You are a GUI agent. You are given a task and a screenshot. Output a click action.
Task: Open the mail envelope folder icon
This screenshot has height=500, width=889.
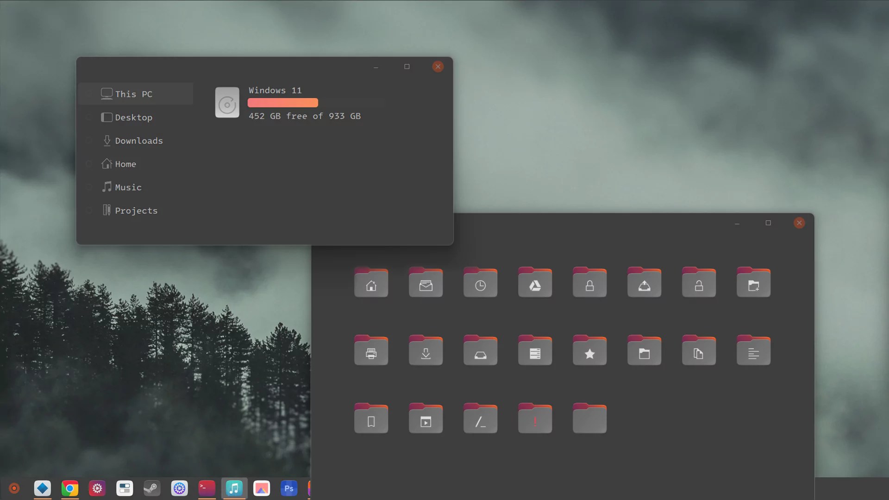click(426, 282)
